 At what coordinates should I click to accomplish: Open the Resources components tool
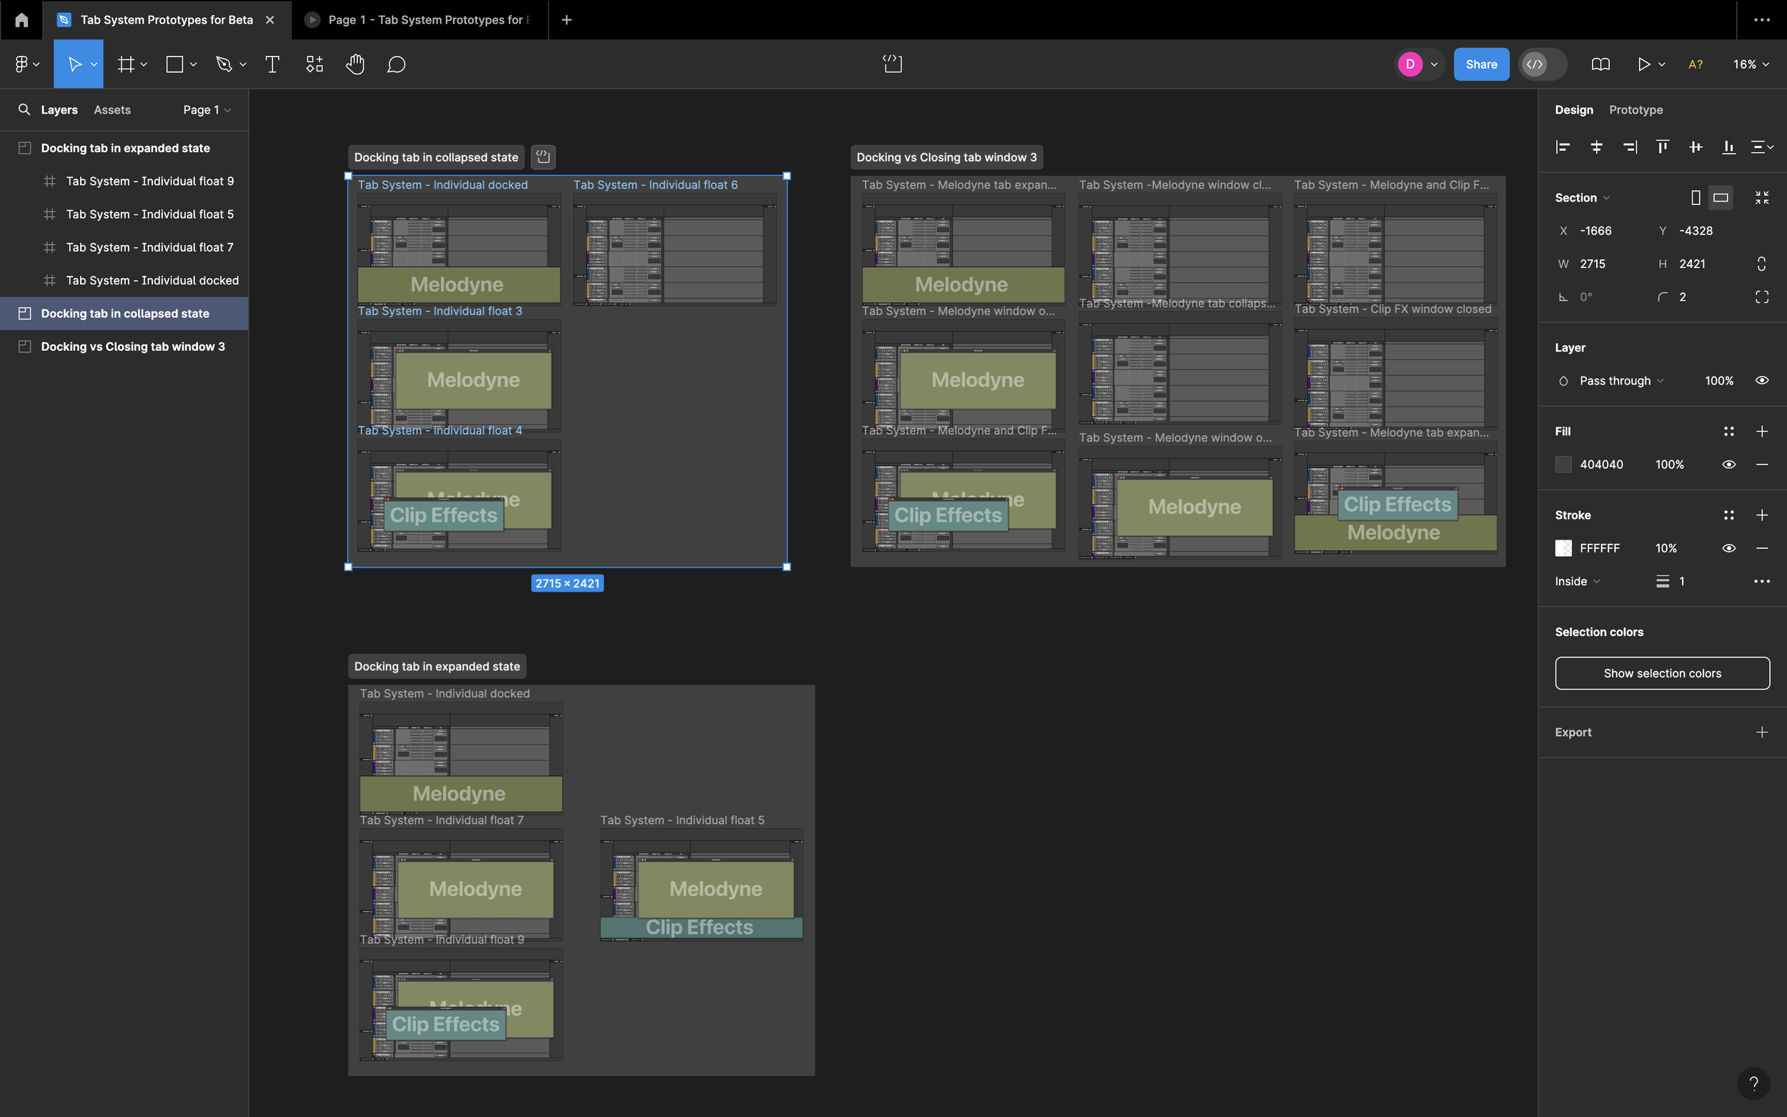pyautogui.click(x=315, y=64)
